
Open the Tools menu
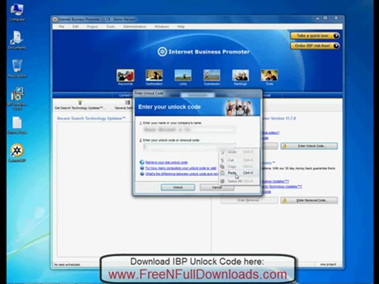[111, 27]
